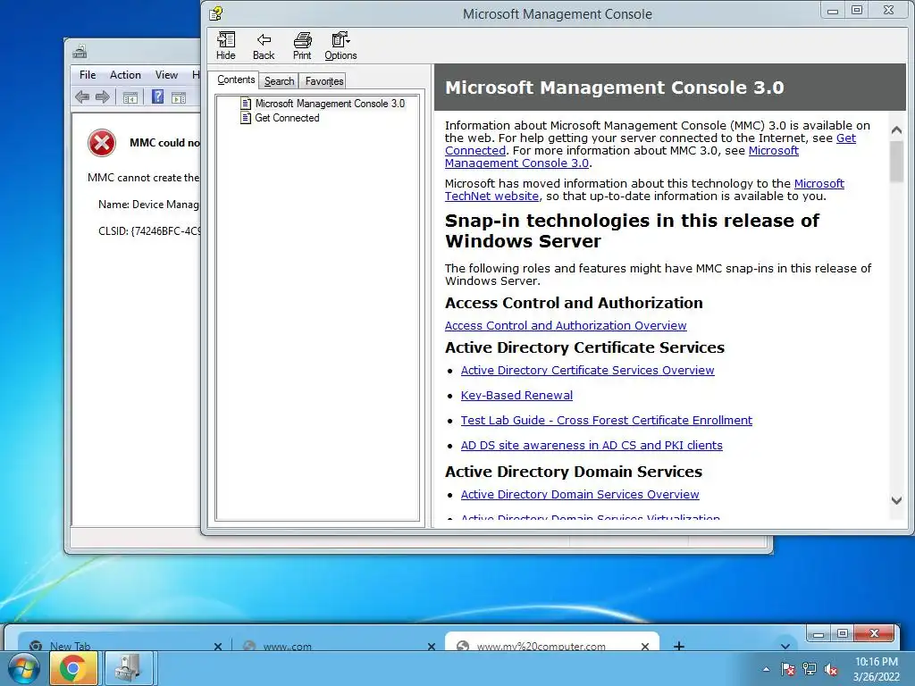Click the CLSID text in MMC window
915x686 pixels.
[x=149, y=231]
